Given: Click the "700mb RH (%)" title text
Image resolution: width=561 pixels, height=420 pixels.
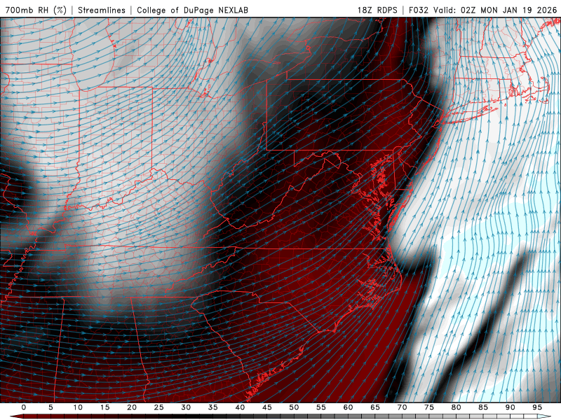Looking at the screenshot, I should pyautogui.click(x=36, y=10).
